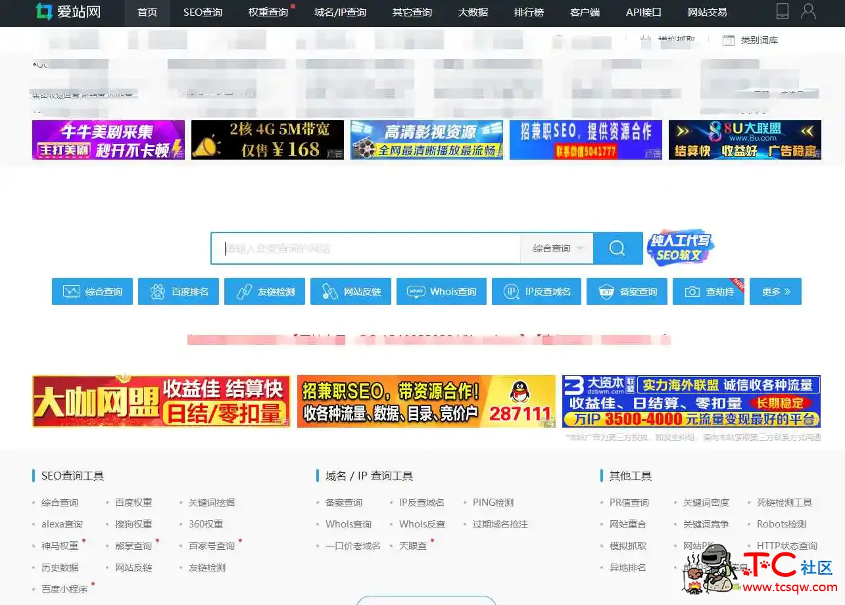Open the 百度排名 paw icon button
Image resolution: width=845 pixels, height=605 pixels.
click(x=178, y=292)
